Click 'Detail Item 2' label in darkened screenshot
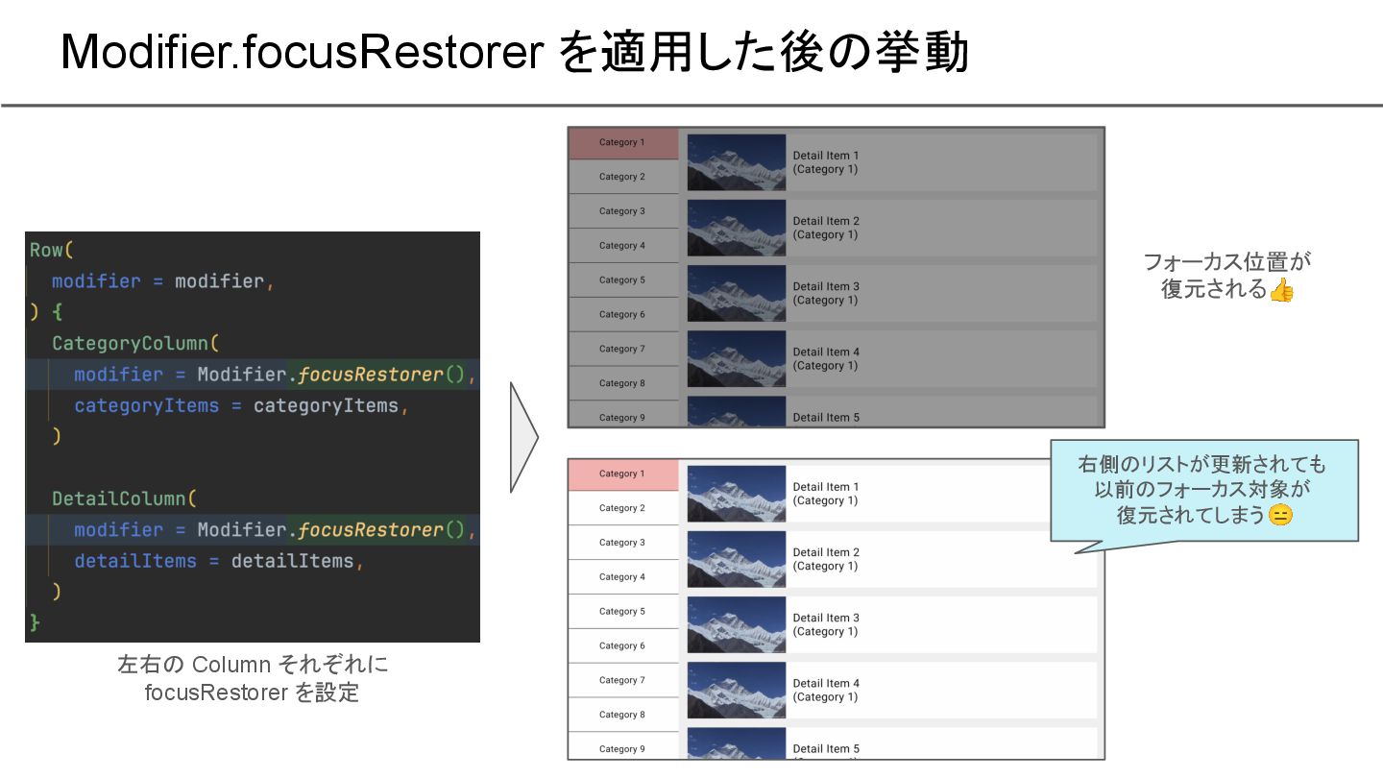1383x778 pixels. pyautogui.click(x=826, y=221)
